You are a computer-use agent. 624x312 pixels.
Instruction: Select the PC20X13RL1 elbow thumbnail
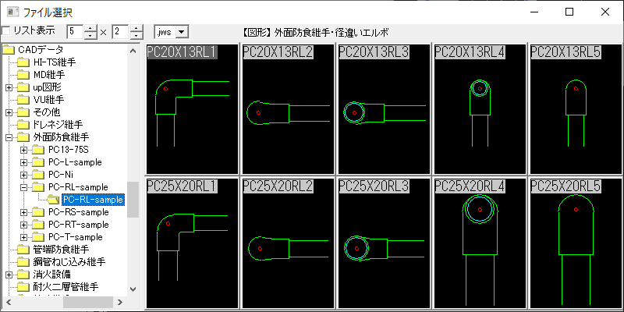(192, 109)
